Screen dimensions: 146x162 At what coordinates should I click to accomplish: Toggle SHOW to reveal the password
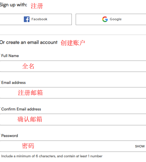point(140,146)
